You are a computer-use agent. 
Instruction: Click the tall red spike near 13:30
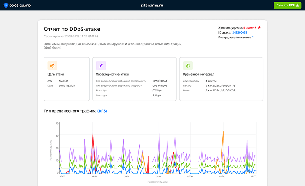93,133
